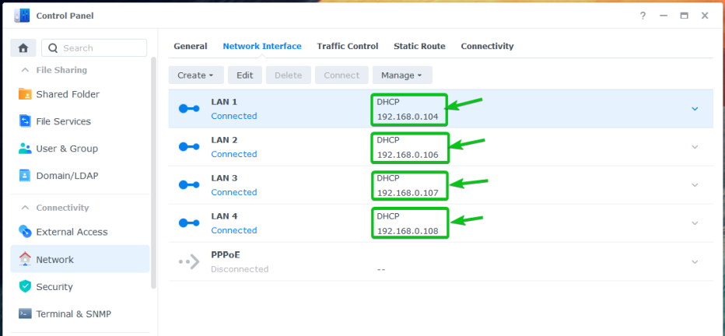
Task: Open User & Group icon in sidebar
Action: 25,149
